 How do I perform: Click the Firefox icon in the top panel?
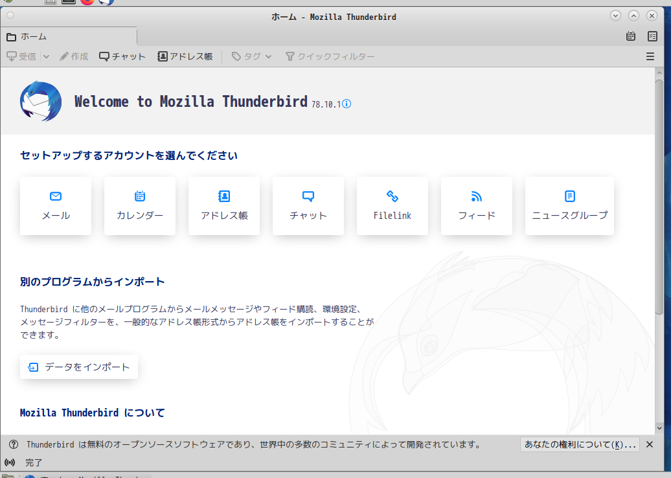pos(87,2)
